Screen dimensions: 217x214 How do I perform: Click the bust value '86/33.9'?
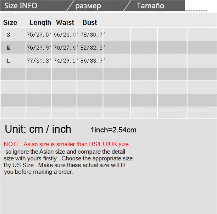[x=93, y=61]
